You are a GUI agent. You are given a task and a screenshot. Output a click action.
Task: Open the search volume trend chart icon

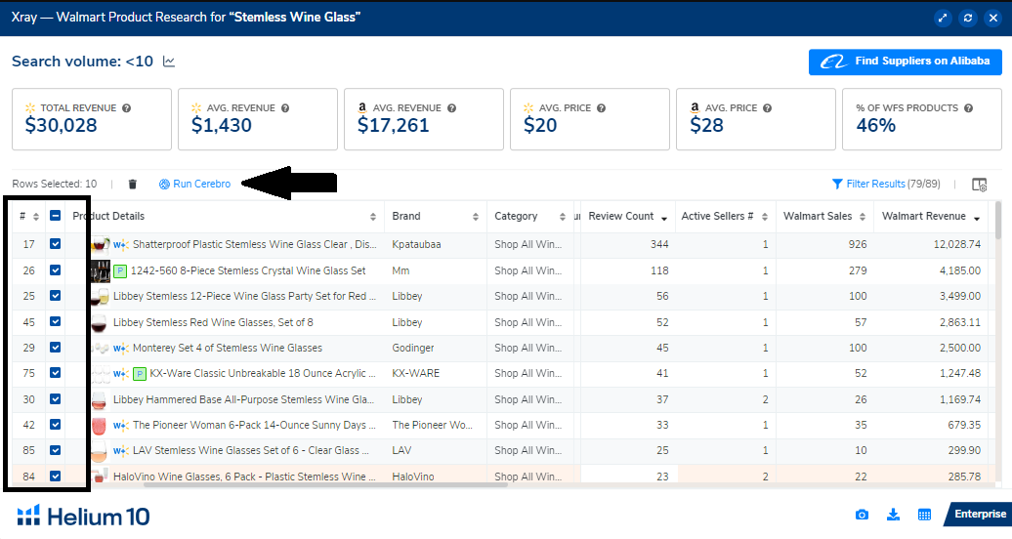click(168, 62)
